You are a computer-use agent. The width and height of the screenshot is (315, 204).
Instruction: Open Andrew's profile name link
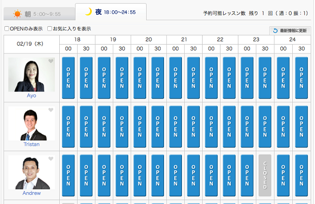click(31, 193)
